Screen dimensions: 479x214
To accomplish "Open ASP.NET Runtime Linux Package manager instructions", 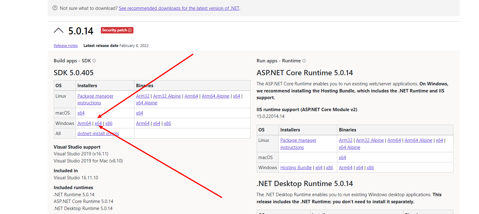I will point(298,144).
